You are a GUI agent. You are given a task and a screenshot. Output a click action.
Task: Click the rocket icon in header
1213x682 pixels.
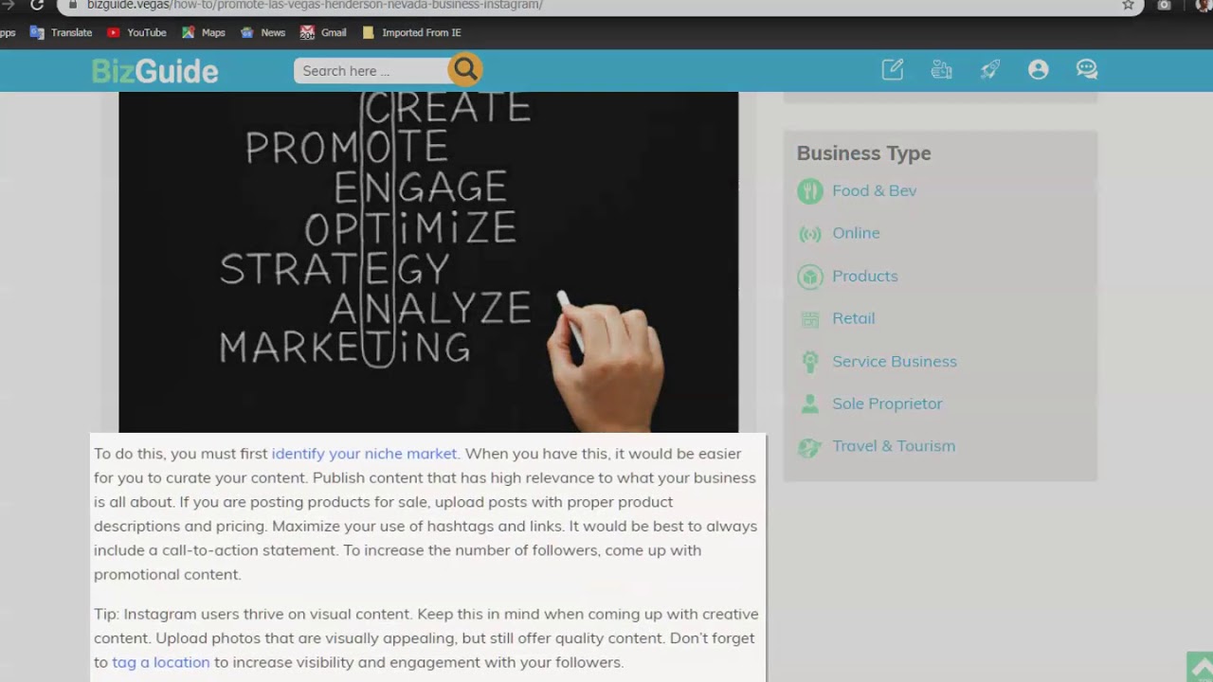point(989,69)
